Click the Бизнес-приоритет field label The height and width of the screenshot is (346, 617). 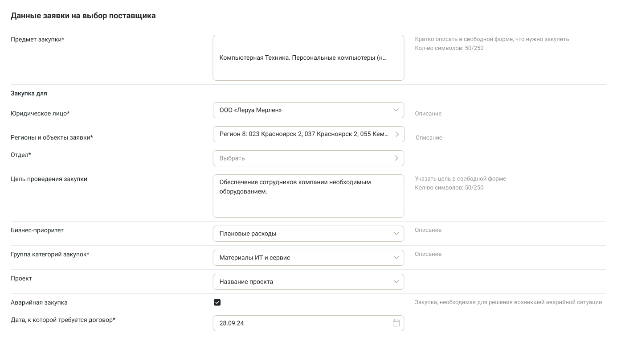37,231
